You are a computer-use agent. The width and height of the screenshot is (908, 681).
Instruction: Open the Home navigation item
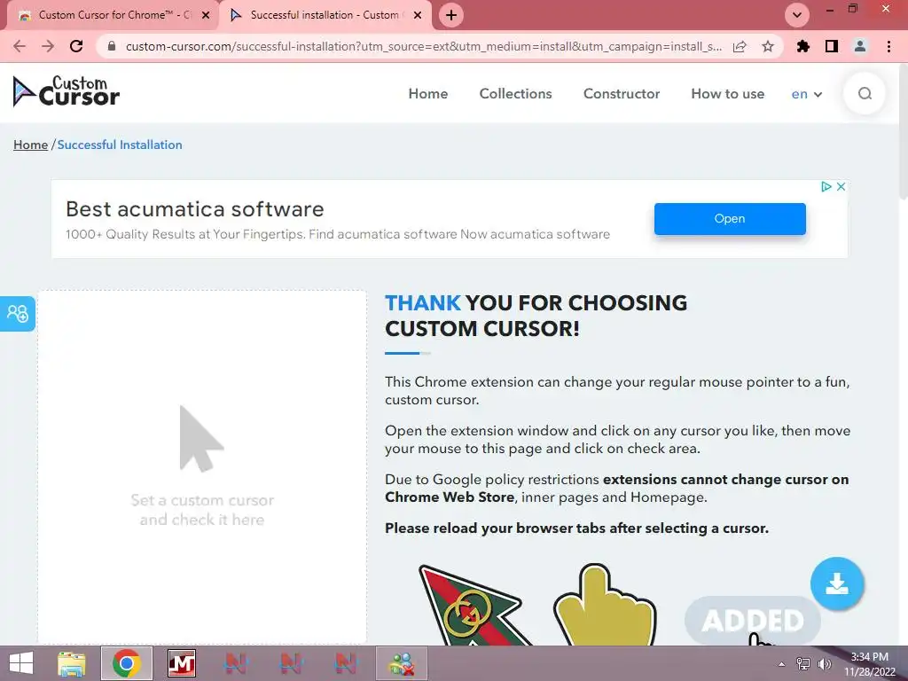[428, 94]
